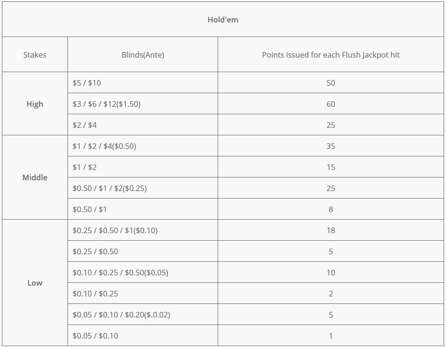The image size is (446, 347).
Task: Click Points issued for each Flush Jackpot hit
Action: point(330,54)
